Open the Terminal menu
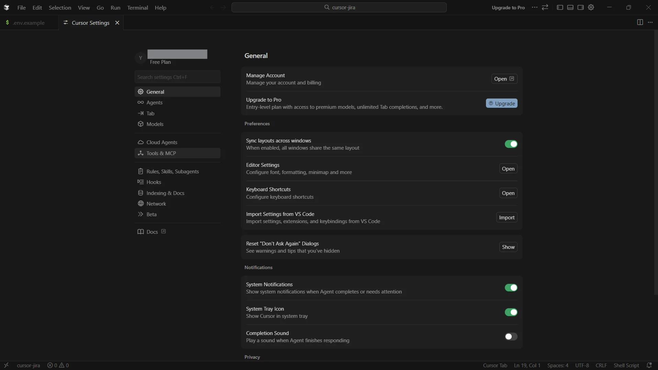The height and width of the screenshot is (370, 658). (137, 8)
